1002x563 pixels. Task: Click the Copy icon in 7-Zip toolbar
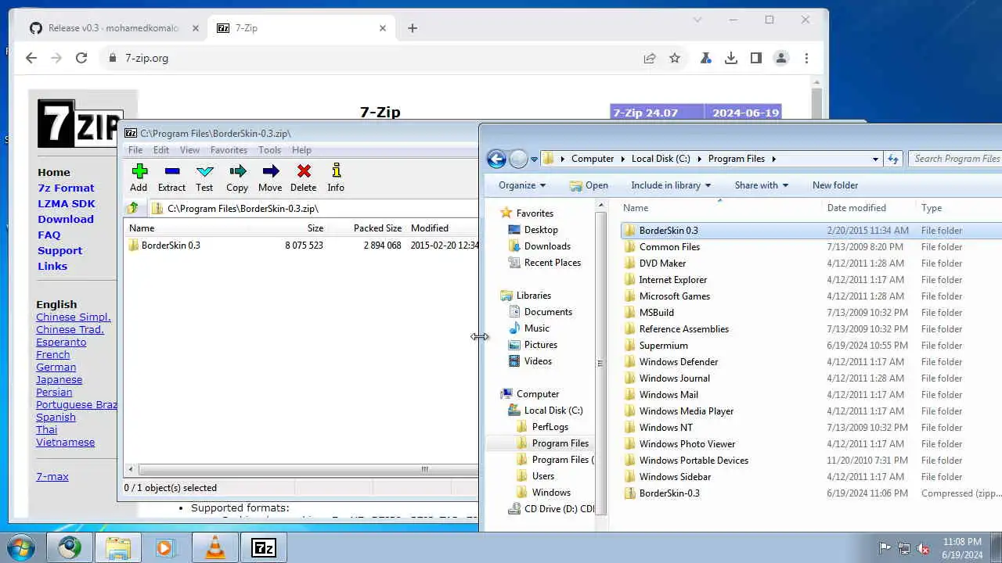click(x=238, y=171)
